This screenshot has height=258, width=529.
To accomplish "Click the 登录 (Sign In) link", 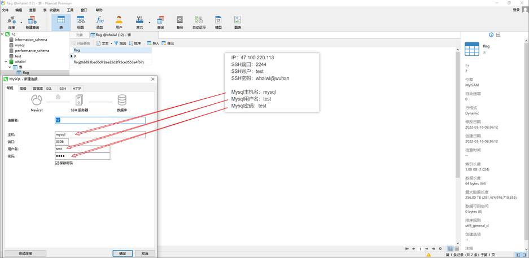I will click(516, 10).
